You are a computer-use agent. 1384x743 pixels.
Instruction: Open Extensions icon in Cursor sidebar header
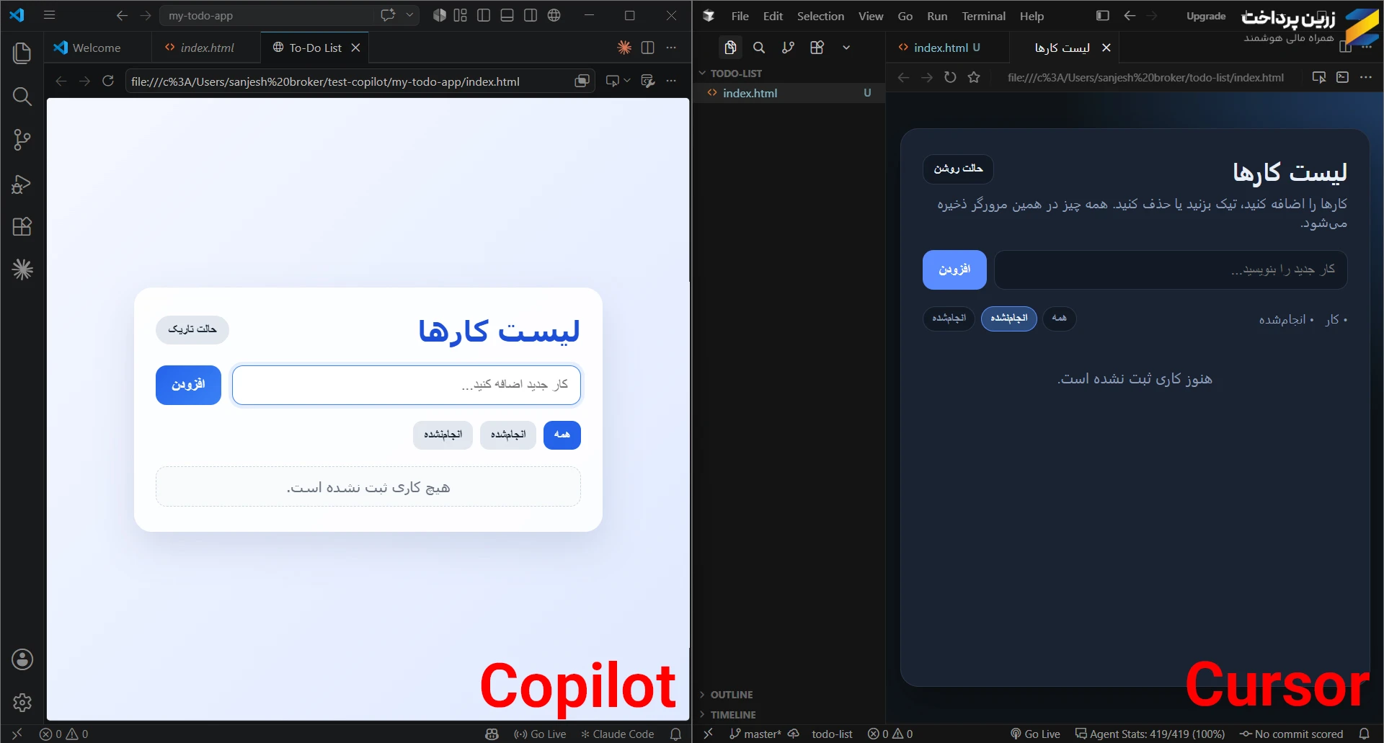817,48
